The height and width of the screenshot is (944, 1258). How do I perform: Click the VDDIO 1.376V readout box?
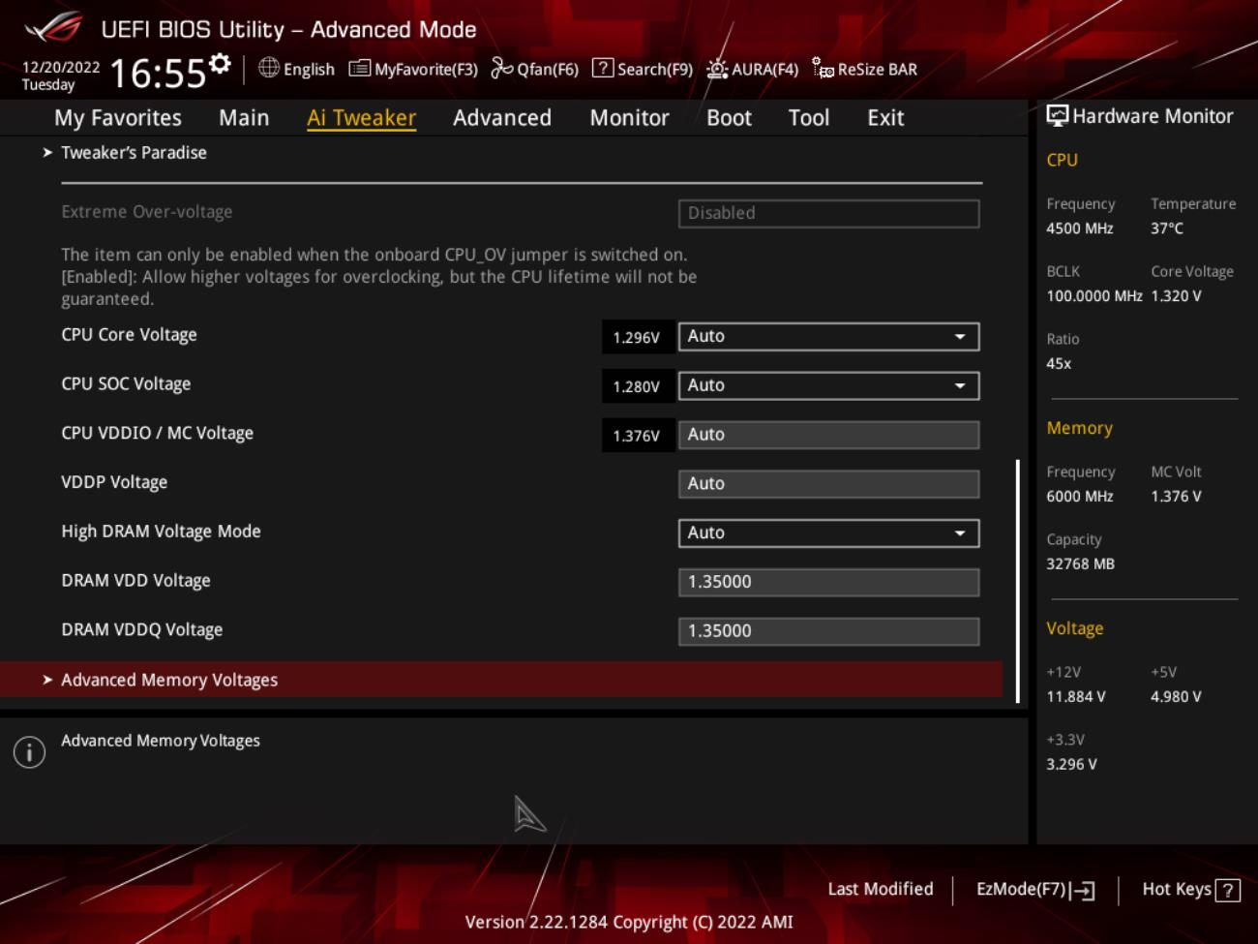[637, 436]
